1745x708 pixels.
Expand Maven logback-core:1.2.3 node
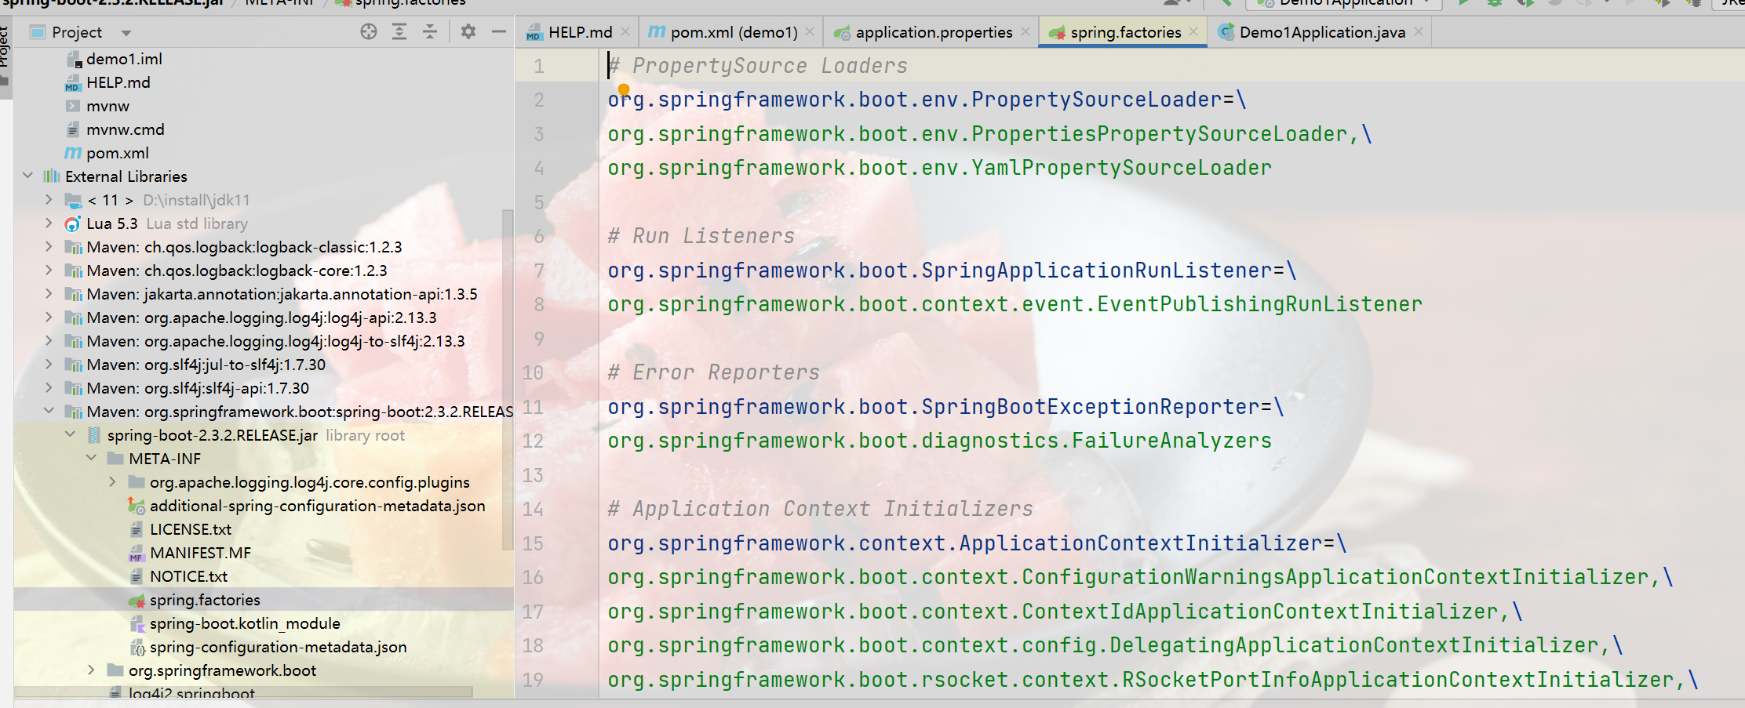tap(49, 270)
